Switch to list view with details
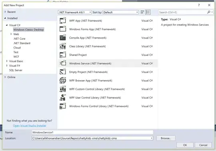216x151 pixels. 148,12
